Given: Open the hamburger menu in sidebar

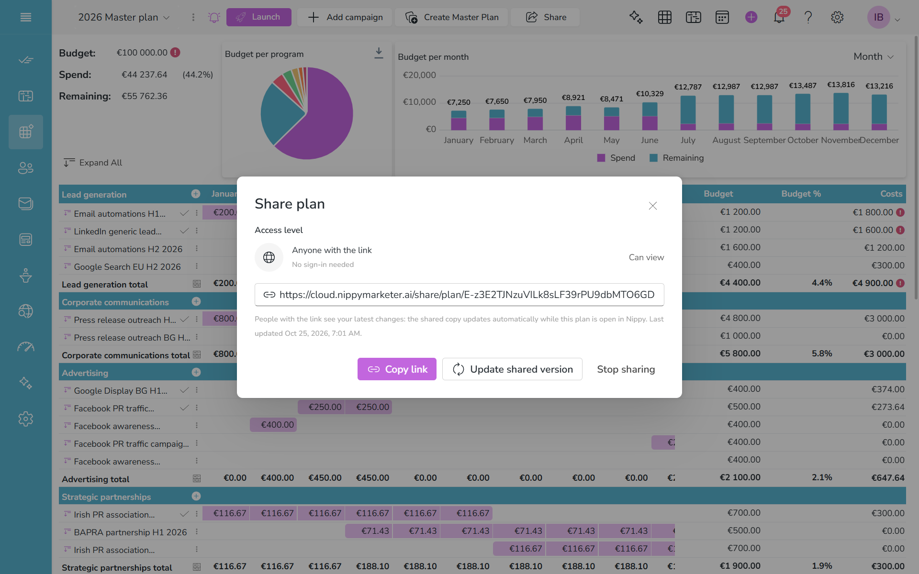Looking at the screenshot, I should click(x=26, y=17).
